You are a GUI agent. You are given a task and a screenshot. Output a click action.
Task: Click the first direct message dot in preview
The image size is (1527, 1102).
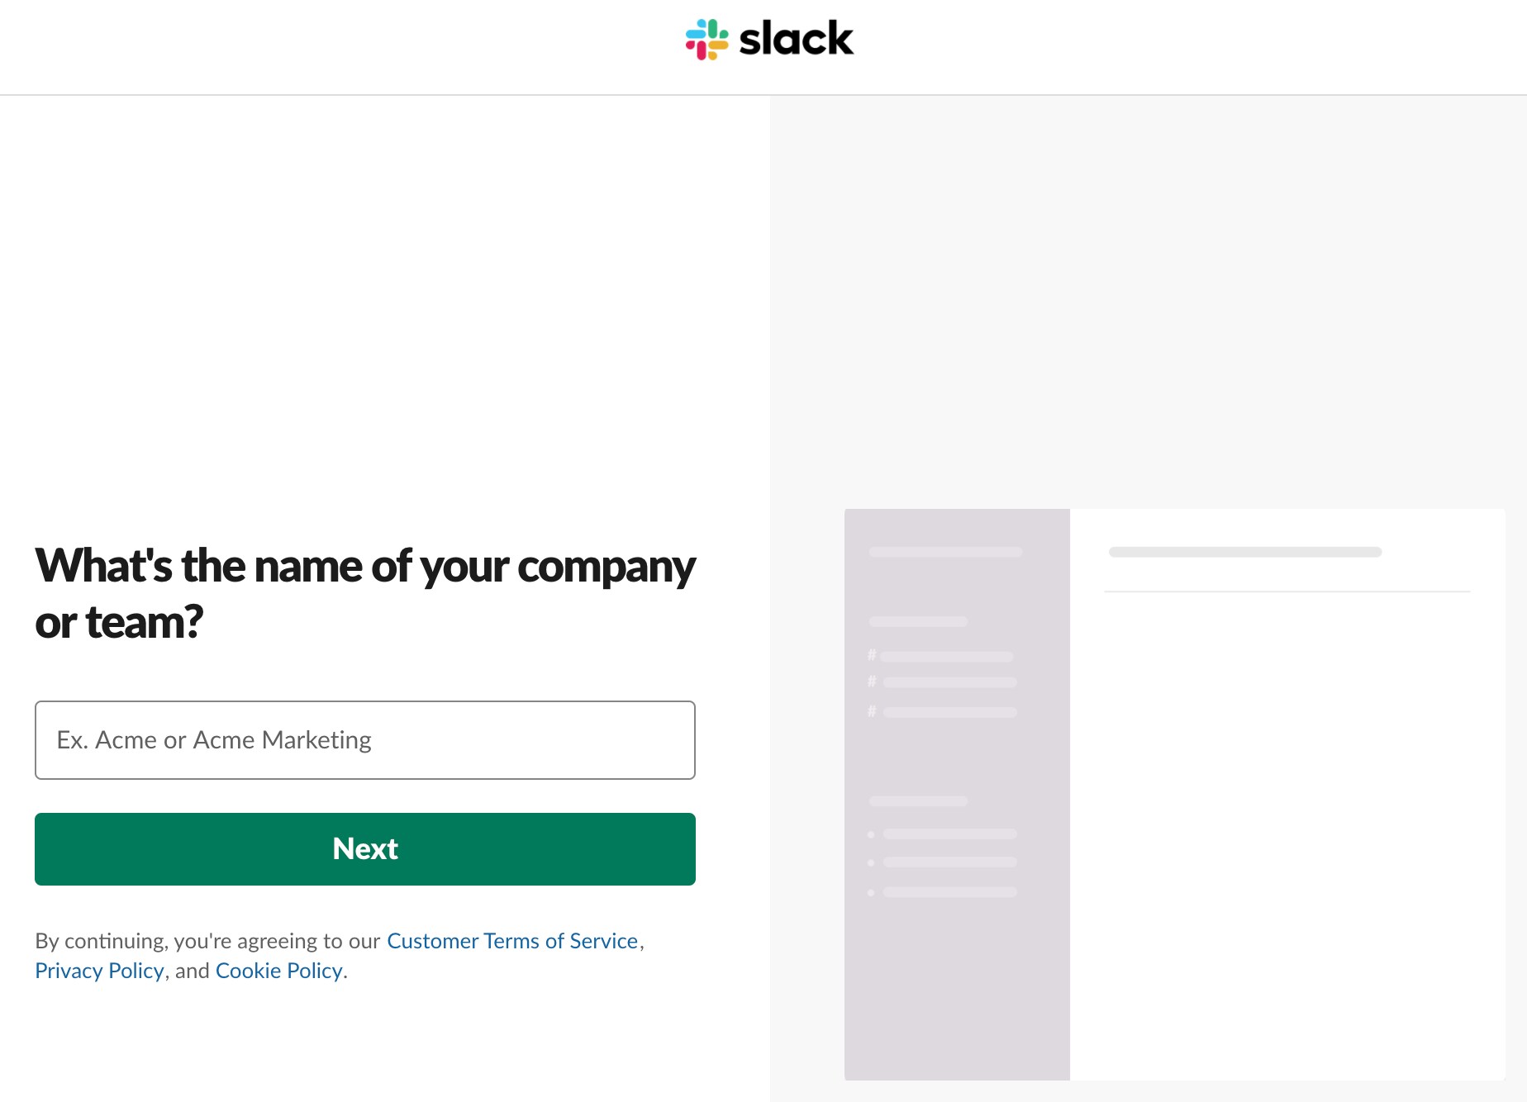click(x=871, y=834)
